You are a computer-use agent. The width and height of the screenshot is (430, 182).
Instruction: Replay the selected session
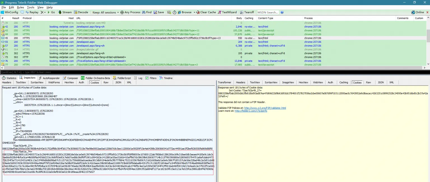coord(32,12)
